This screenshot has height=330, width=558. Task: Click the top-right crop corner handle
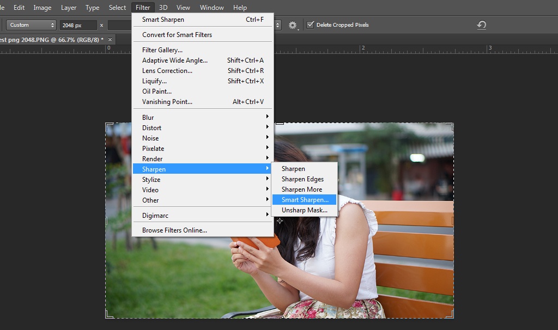pos(452,124)
